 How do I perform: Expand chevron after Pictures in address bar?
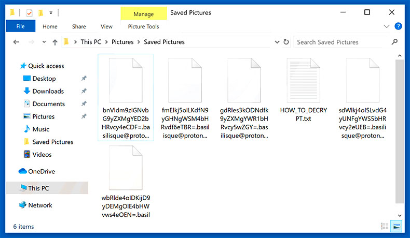click(x=139, y=42)
